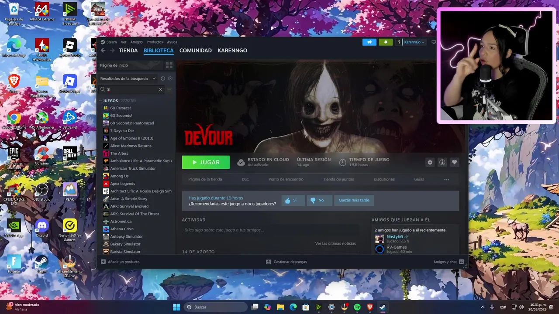Image resolution: width=559 pixels, height=314 pixels.
Task: Launch Devour with the JUGAR button
Action: [x=206, y=162]
